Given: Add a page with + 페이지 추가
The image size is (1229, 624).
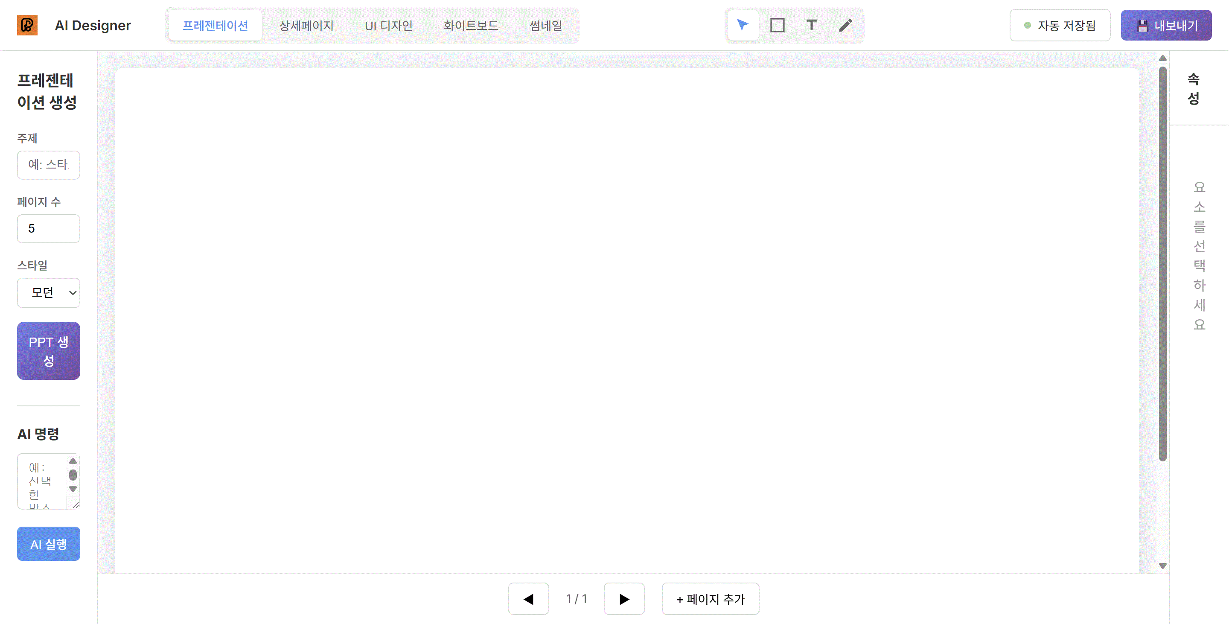Looking at the screenshot, I should (x=710, y=599).
